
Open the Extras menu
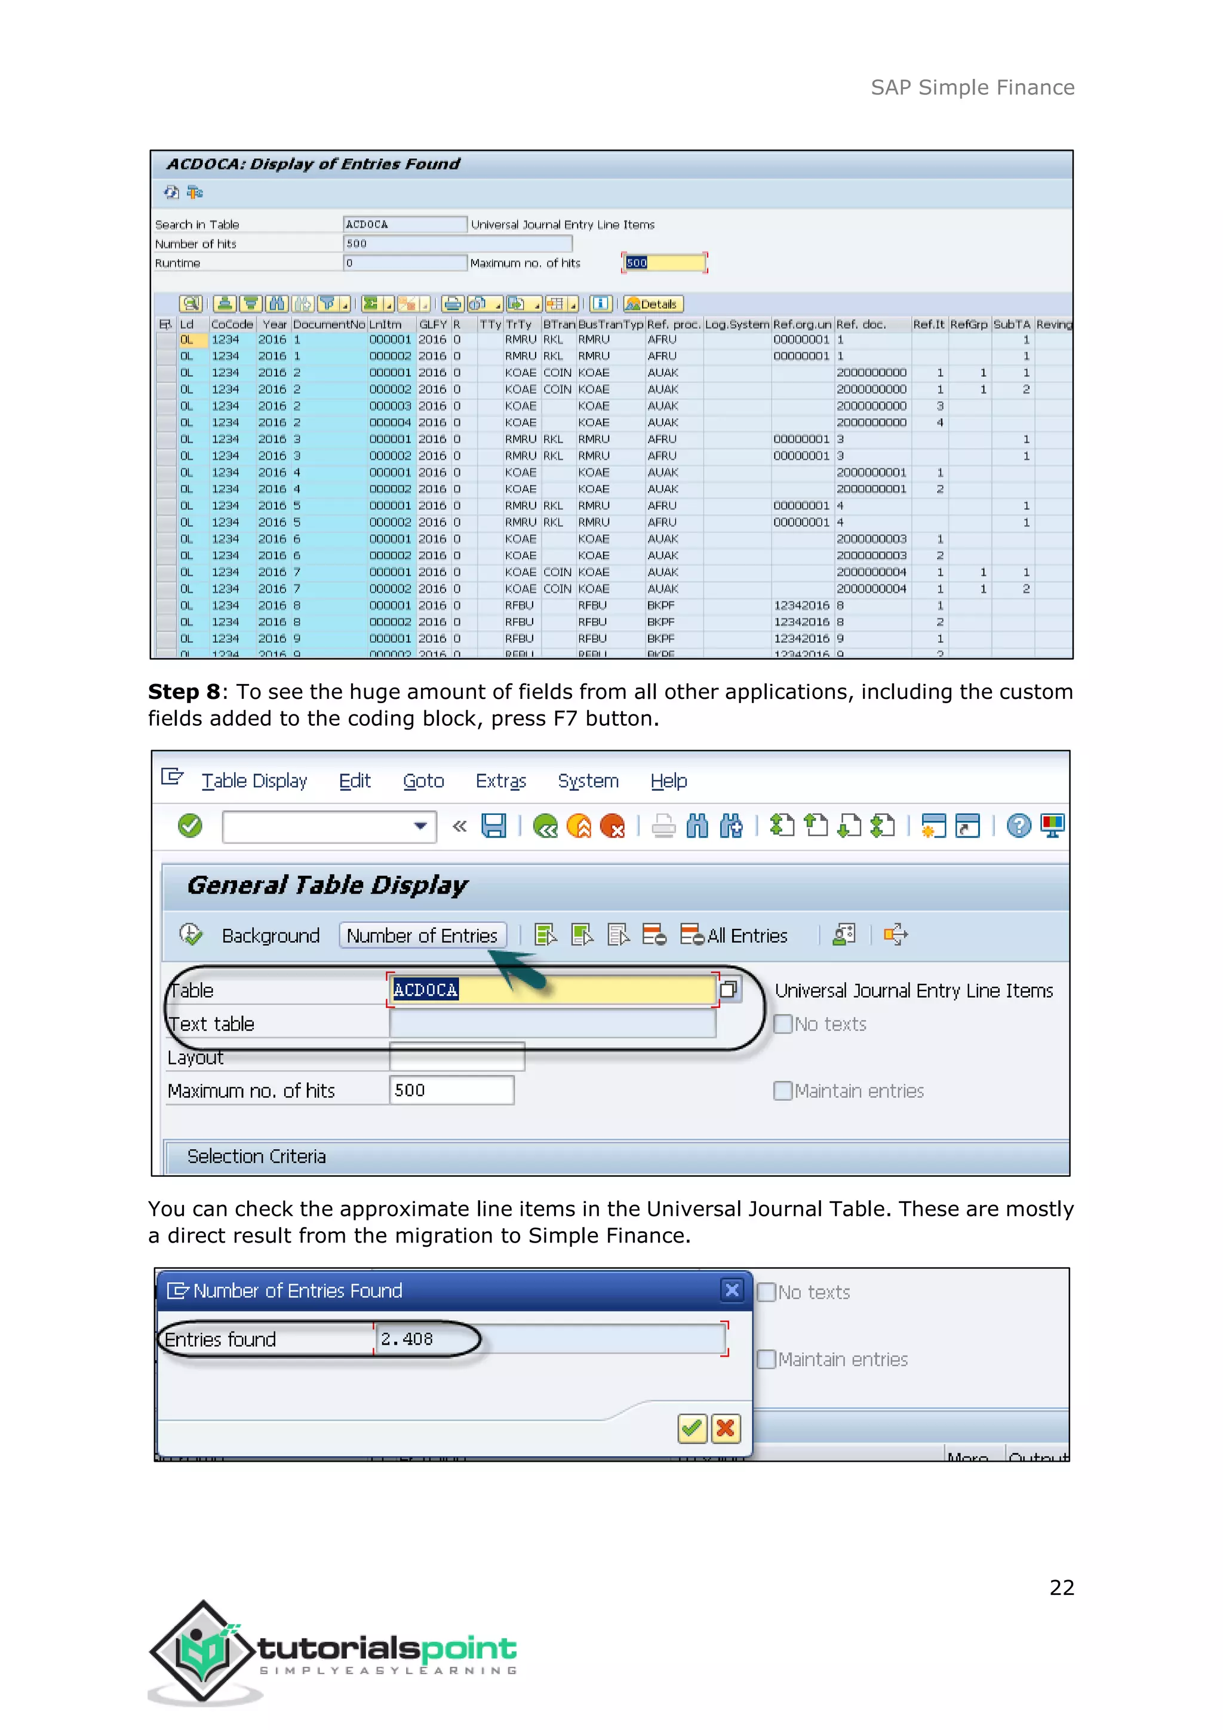coord(501,781)
